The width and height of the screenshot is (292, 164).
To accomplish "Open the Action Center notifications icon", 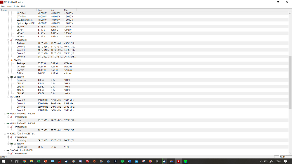I will click(286, 161).
